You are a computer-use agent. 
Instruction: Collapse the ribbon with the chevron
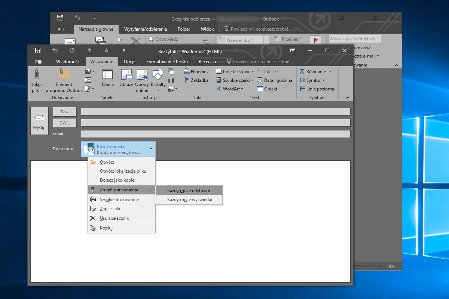click(347, 98)
